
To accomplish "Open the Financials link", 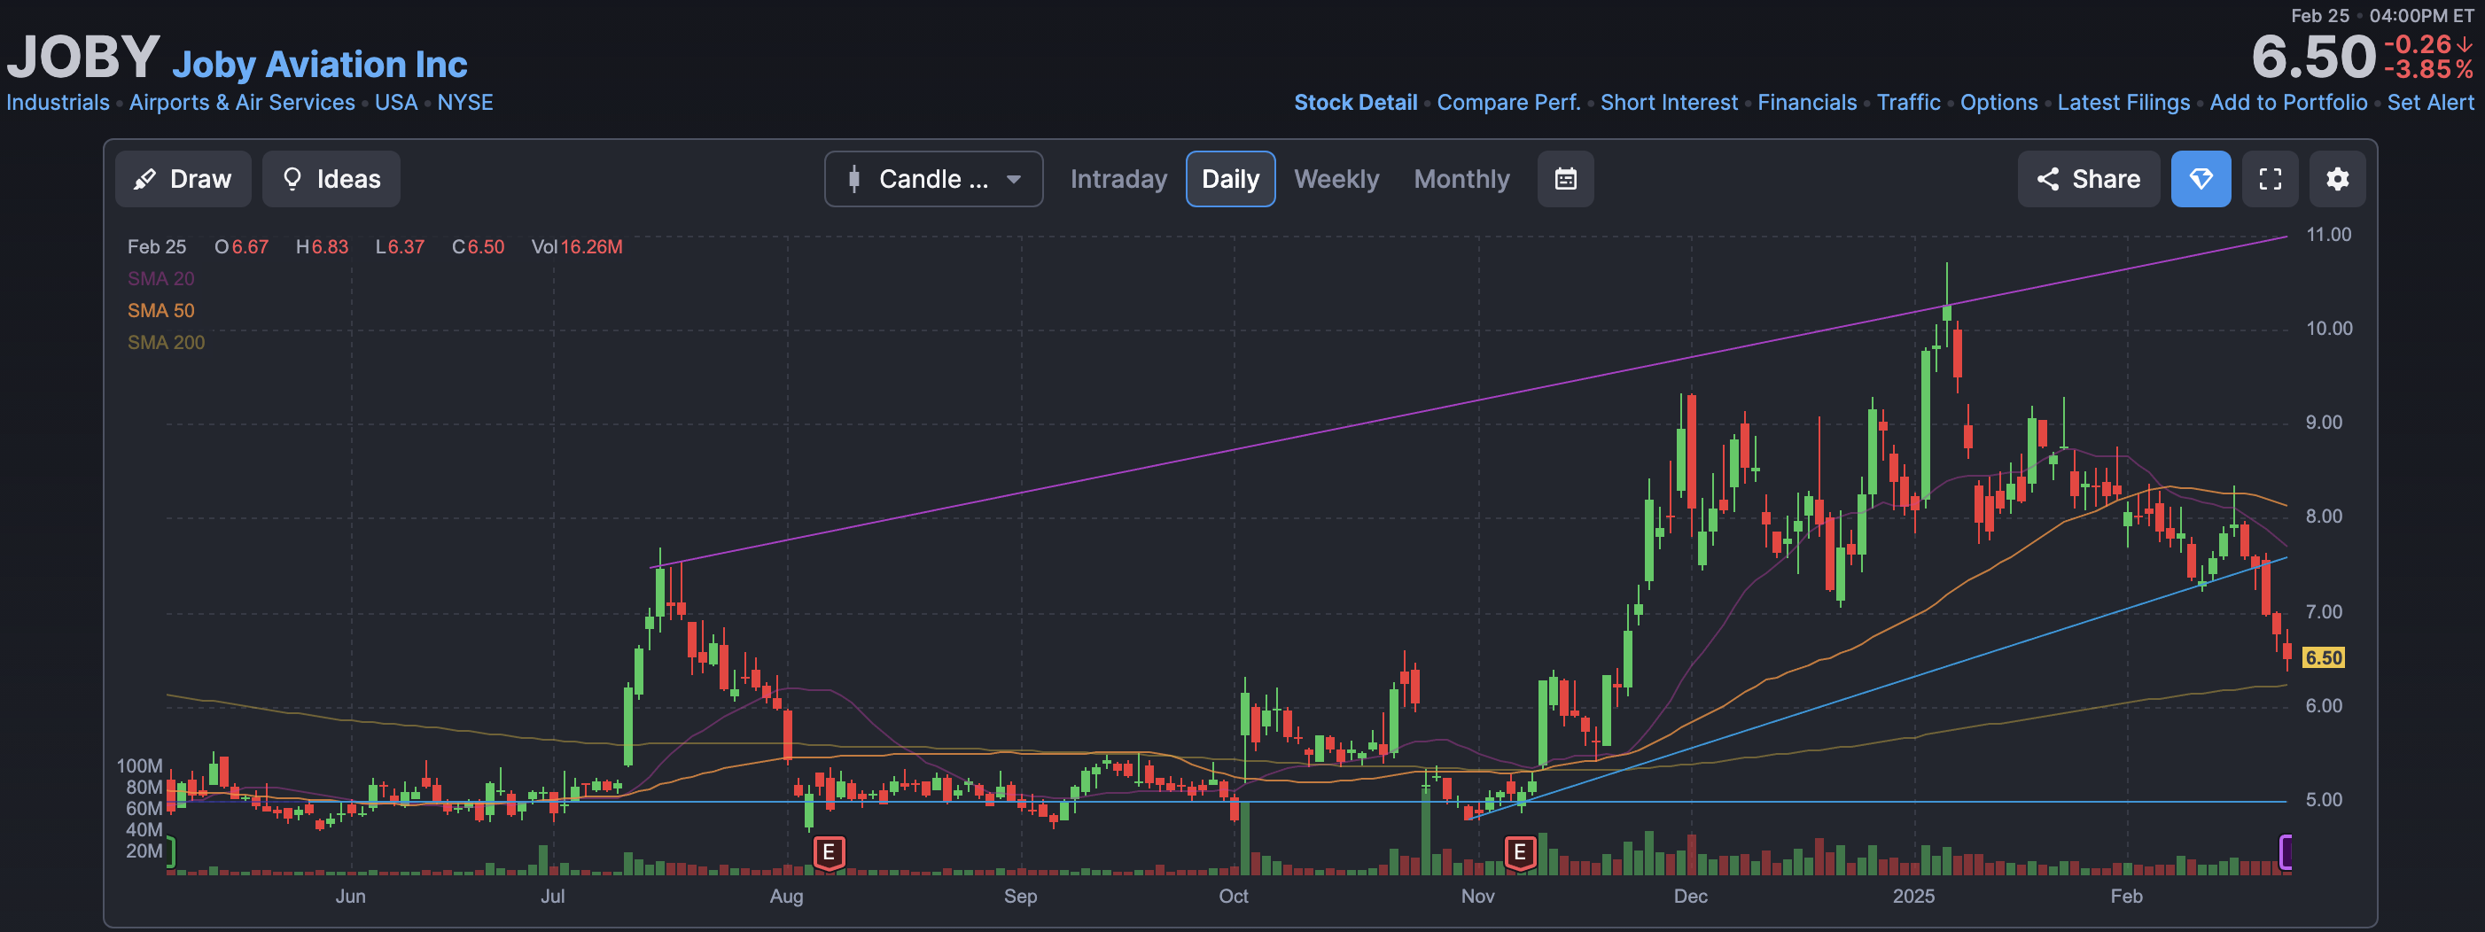I will click(1807, 102).
